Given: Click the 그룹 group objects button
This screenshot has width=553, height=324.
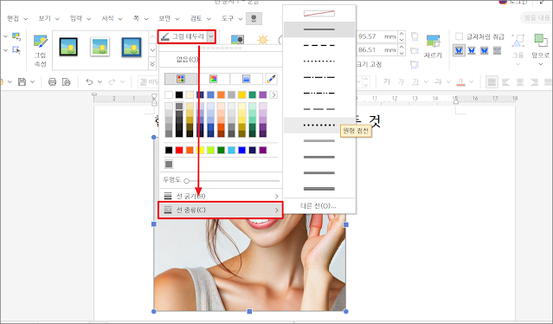Looking at the screenshot, I should coord(518,49).
